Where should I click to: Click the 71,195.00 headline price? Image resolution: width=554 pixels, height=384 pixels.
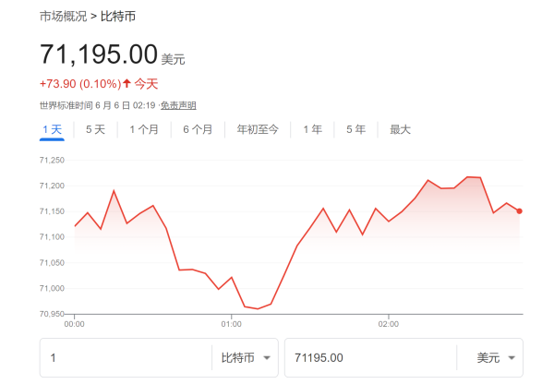[98, 54]
